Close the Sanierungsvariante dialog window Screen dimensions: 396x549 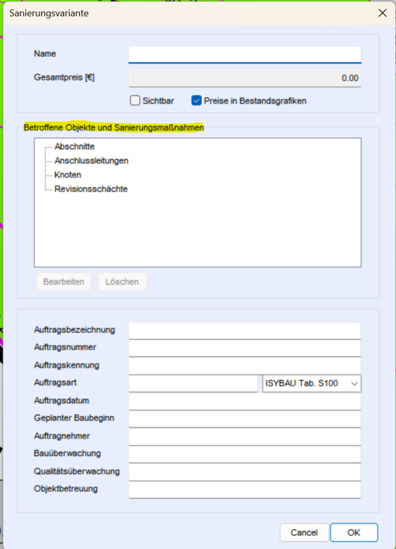(381, 13)
